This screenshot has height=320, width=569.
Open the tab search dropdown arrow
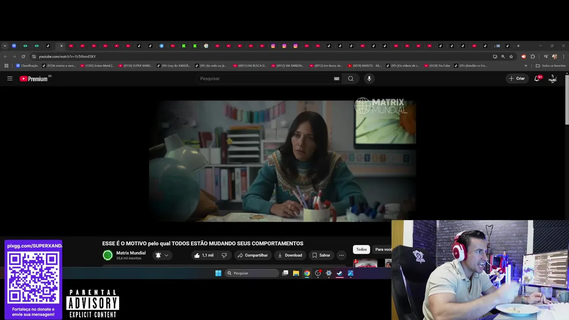(x=5, y=46)
